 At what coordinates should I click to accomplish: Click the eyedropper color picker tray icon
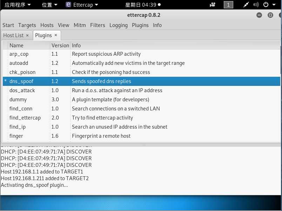(246, 5)
